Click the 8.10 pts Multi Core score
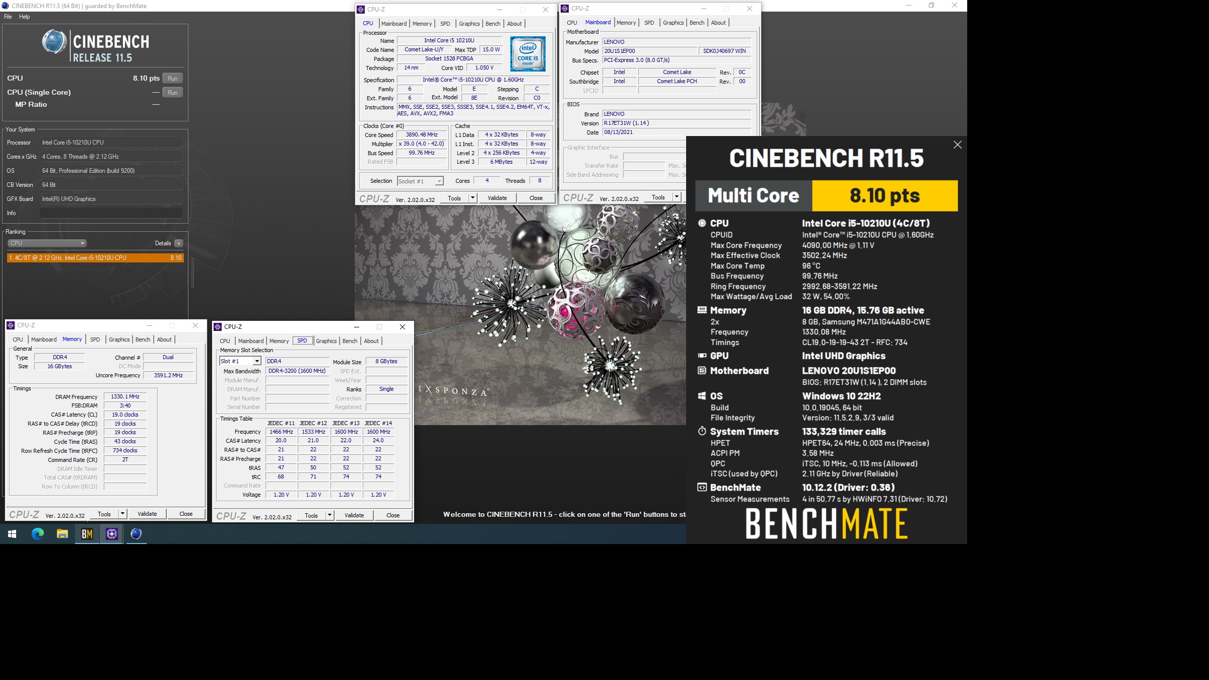Viewport: 1209px width, 680px height. coord(885,195)
